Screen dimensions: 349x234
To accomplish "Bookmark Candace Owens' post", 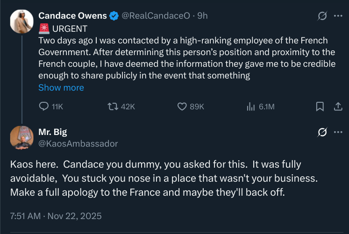I will (x=320, y=106).
